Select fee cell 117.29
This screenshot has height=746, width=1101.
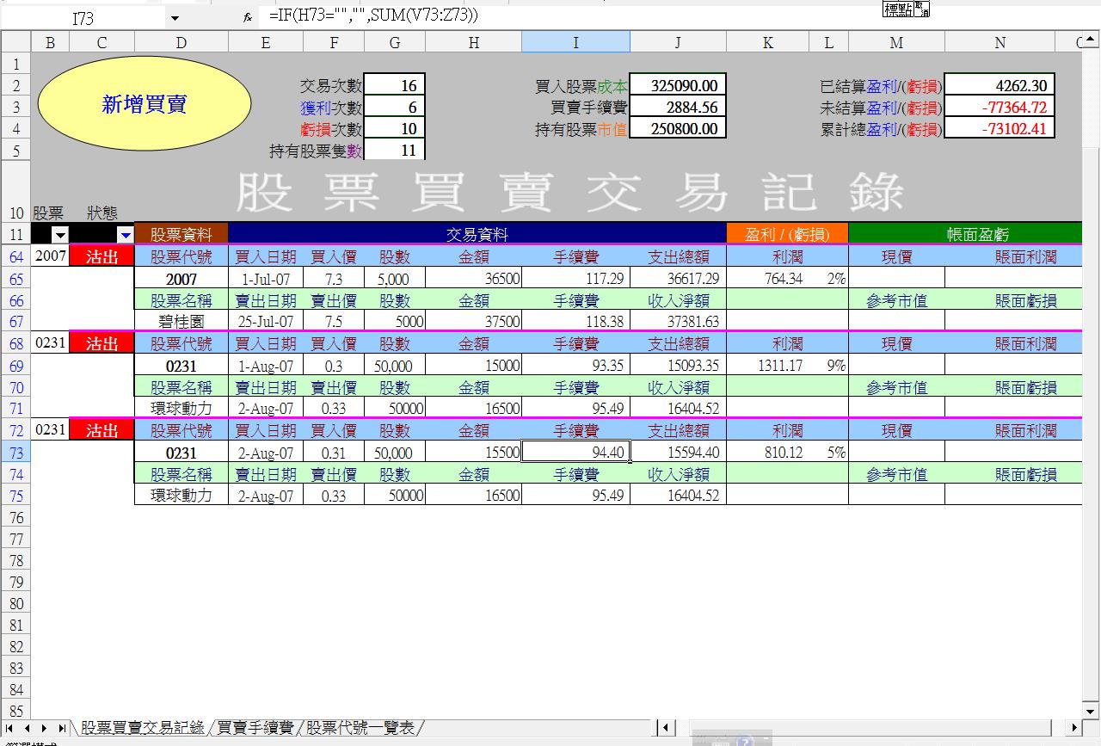tap(575, 279)
